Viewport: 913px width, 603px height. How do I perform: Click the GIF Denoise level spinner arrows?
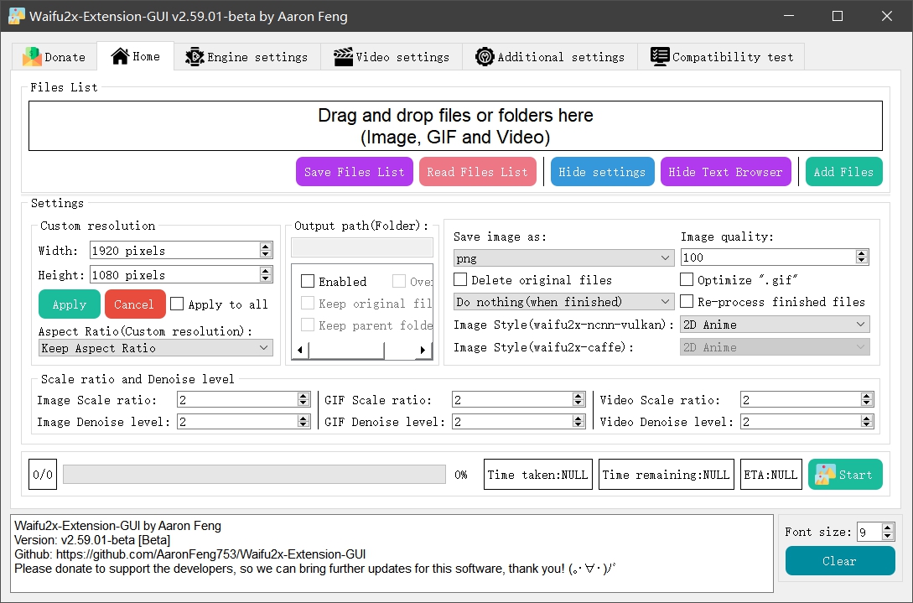[578, 421]
